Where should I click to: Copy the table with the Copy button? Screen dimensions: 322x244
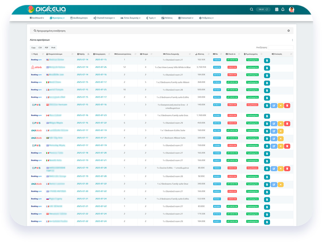pos(33,48)
